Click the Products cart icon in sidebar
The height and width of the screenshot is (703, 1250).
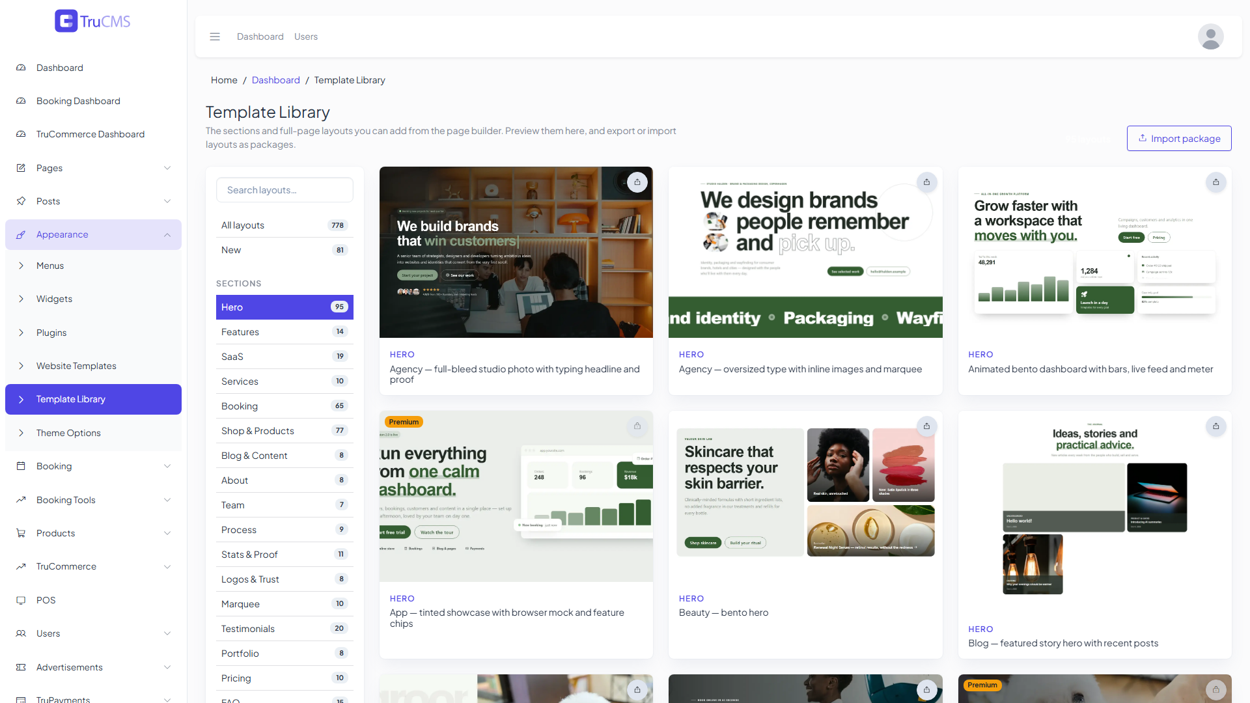coord(21,533)
